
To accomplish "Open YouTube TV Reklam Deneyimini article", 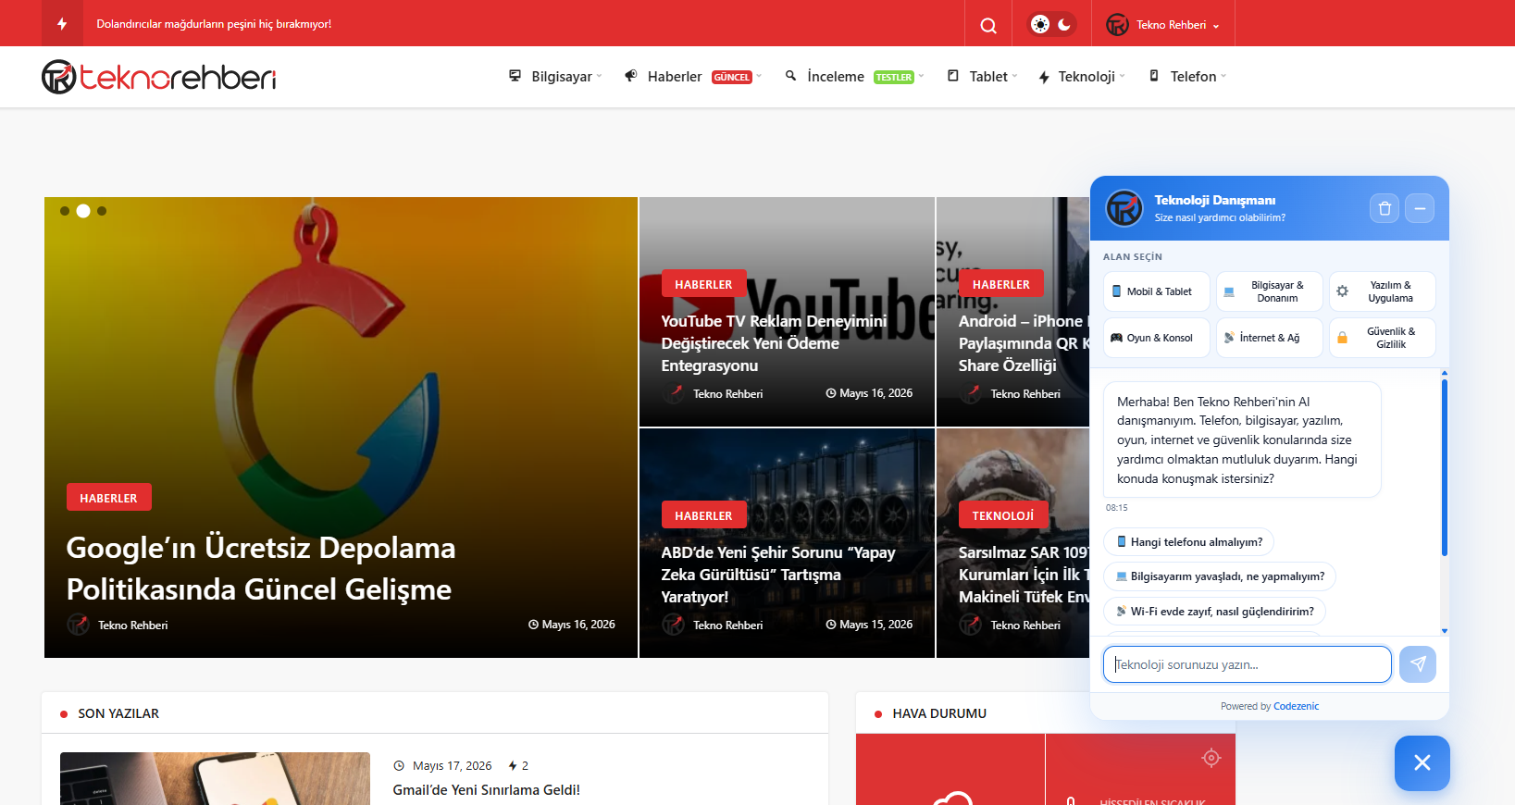I will [x=774, y=343].
